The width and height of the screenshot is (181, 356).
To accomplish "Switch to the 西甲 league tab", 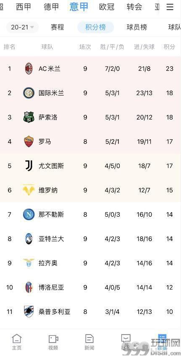I will [x=24, y=7].
